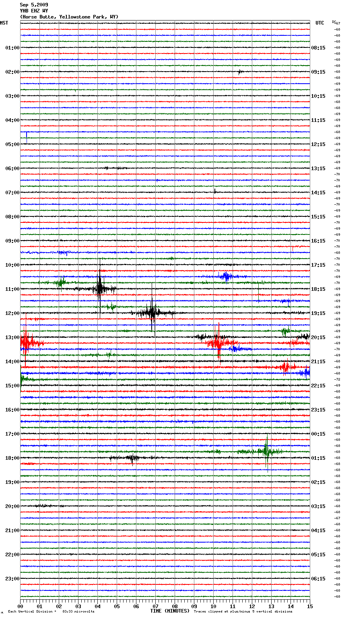Image resolution: width=342 pixels, height=617 pixels.
Task: Select the 17:00 MST time label
Action: coord(12,434)
